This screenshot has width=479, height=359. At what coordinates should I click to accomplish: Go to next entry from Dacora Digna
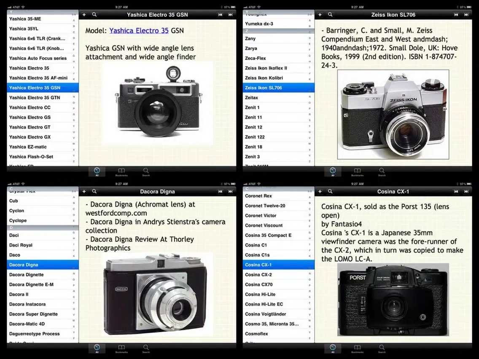tap(231, 191)
